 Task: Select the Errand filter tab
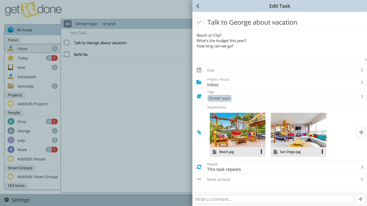[109, 24]
